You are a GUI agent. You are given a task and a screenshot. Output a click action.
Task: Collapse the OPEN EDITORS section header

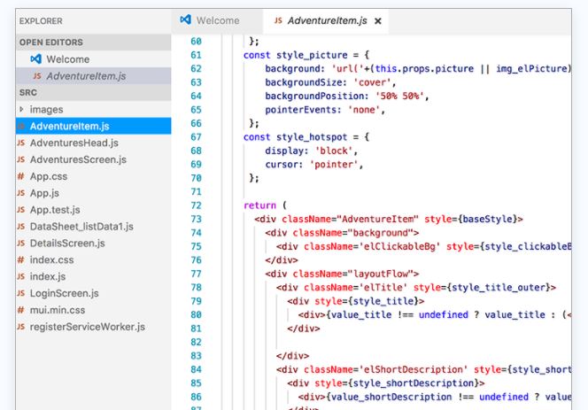click(93, 42)
